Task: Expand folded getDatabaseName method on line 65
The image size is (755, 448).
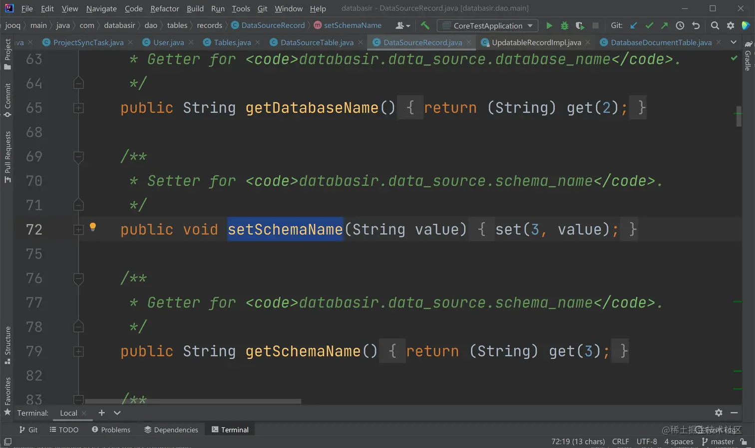Action: tap(78, 108)
